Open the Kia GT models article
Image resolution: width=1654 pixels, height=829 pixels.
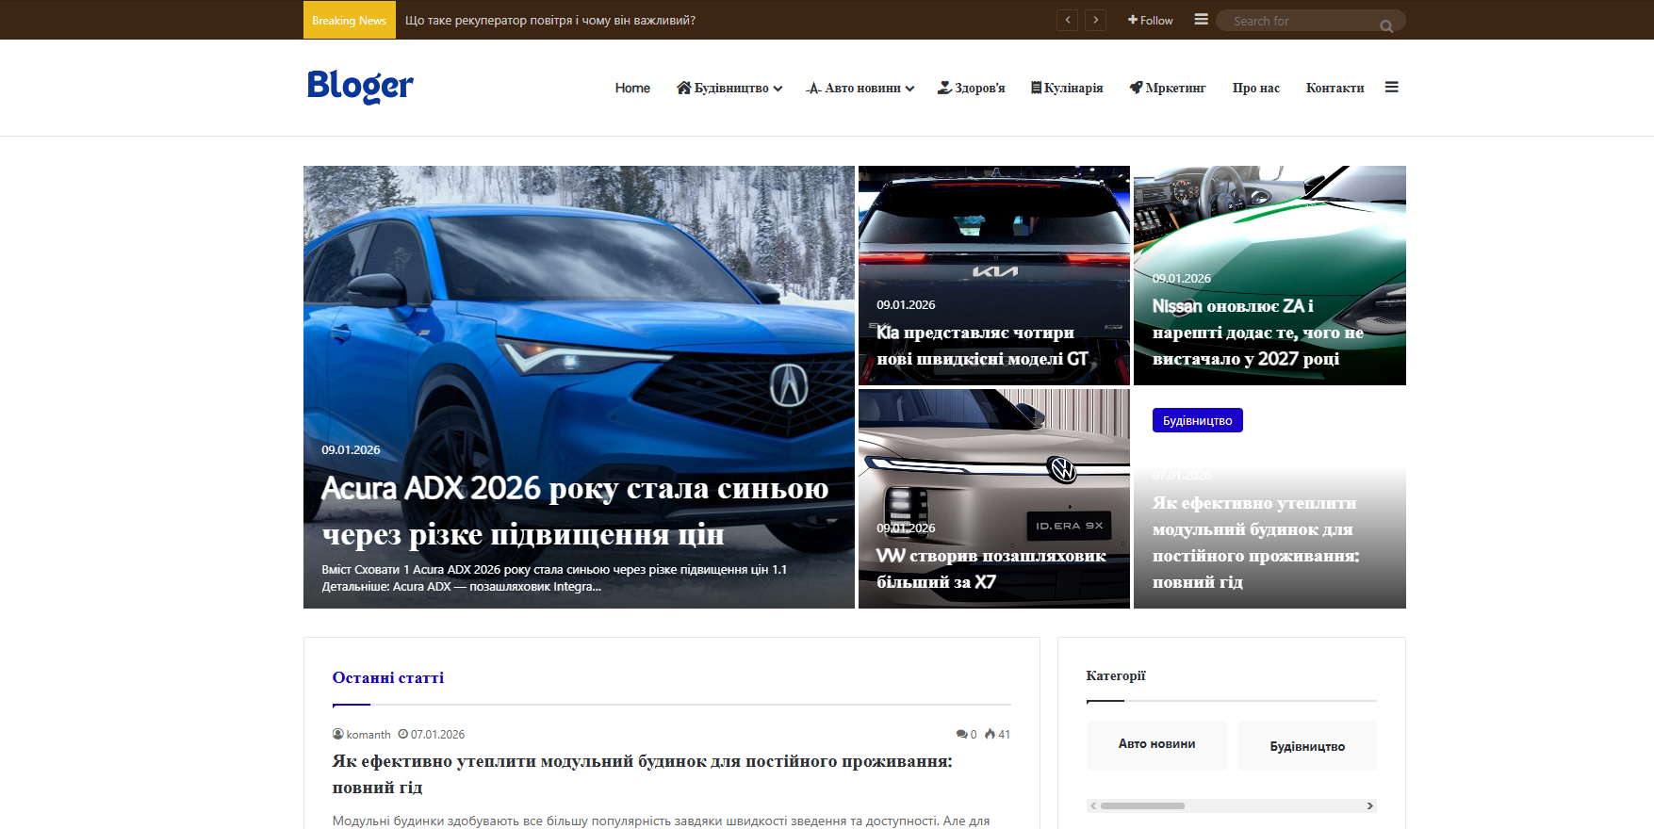pyautogui.click(x=982, y=346)
